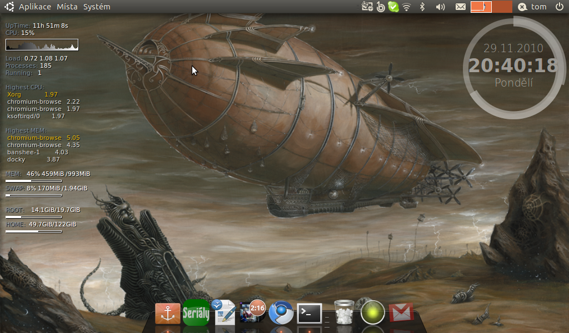Click the "ROOT: 14.1GiB/19.7GiB" text
The width and height of the screenshot is (569, 333).
tap(43, 210)
